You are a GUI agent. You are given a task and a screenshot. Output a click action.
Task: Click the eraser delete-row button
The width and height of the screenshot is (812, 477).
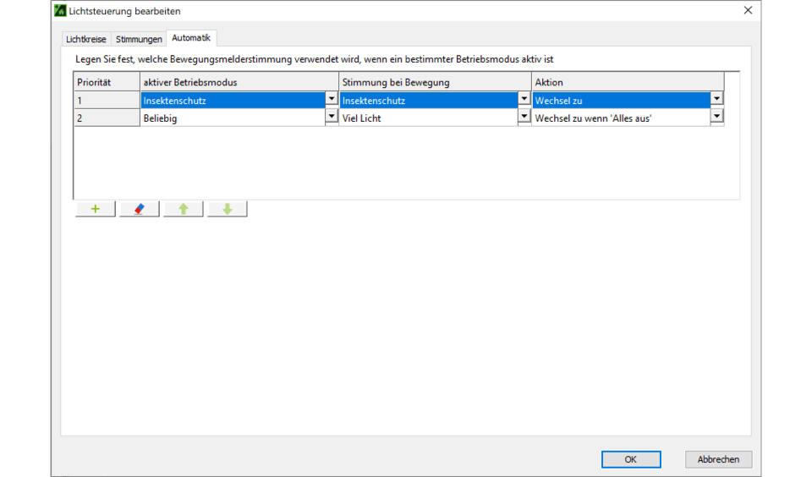click(140, 209)
